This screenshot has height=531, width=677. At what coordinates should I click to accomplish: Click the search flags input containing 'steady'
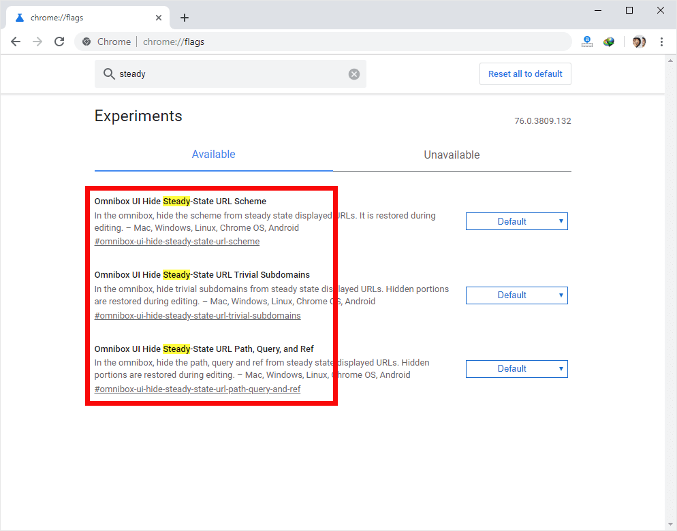[230, 74]
